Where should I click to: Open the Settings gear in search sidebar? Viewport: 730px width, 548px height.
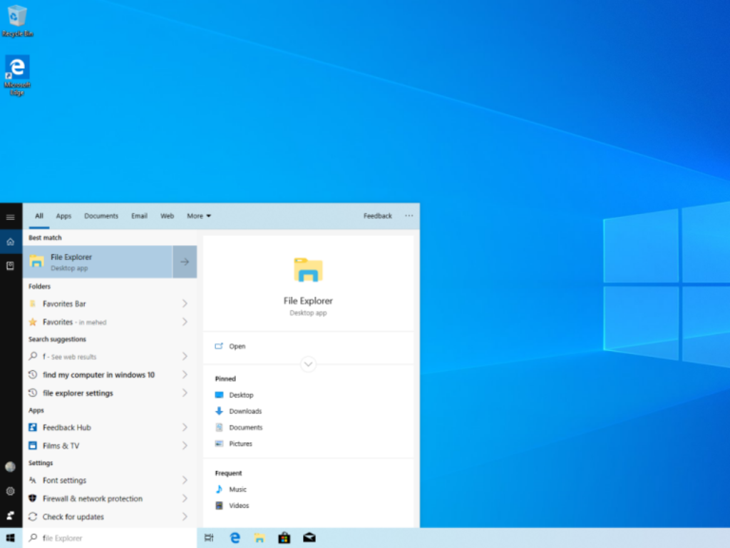tap(11, 491)
